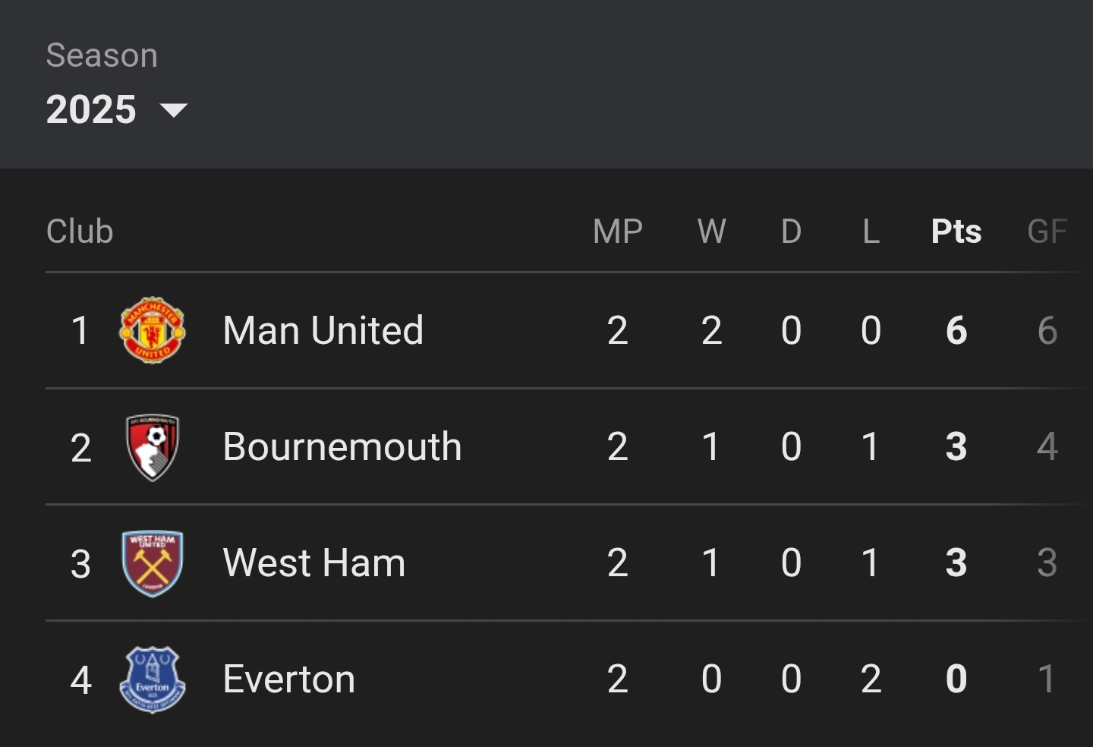Image resolution: width=1093 pixels, height=747 pixels.
Task: Open the West Ham team link
Action: 314,563
